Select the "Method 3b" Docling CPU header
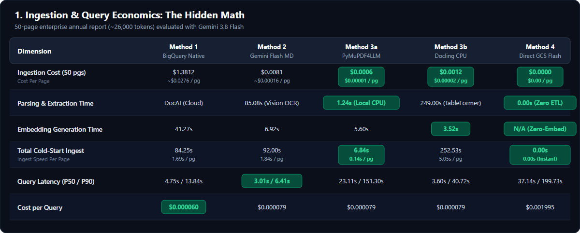580x233 pixels. point(450,51)
